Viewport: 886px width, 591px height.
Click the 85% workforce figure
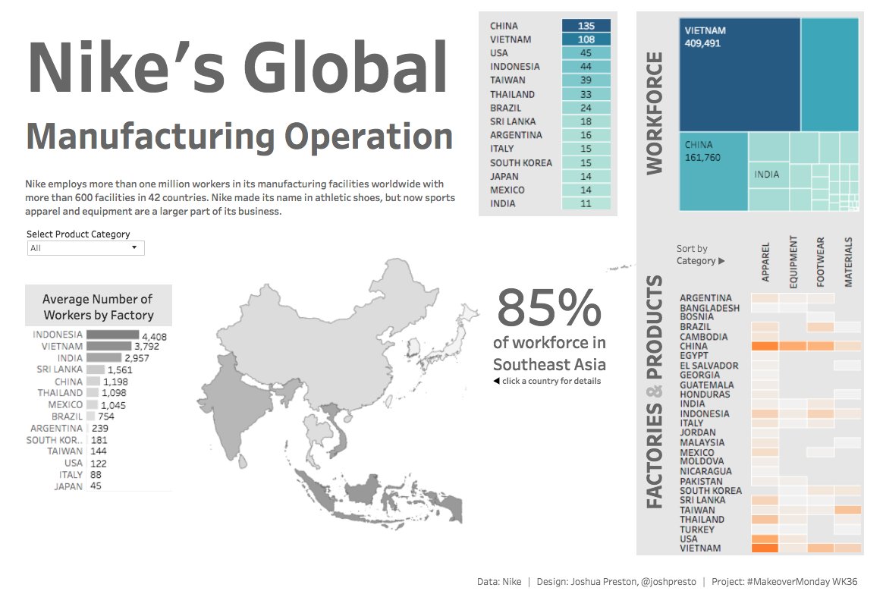coord(548,307)
